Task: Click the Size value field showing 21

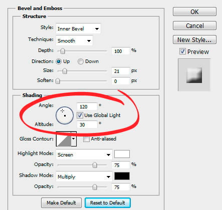Action: pyautogui.click(x=121, y=71)
